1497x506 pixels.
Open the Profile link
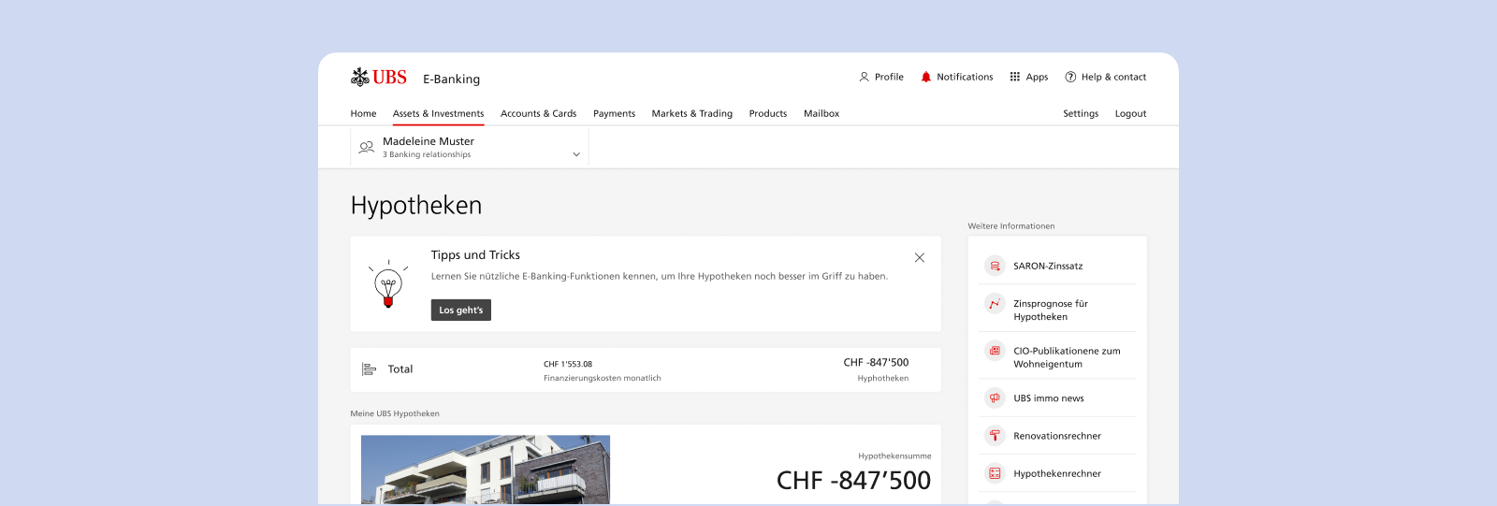point(889,77)
